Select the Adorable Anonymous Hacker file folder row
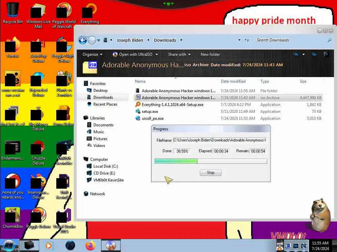Image resolution: width=337 pixels, height=252 pixels. pos(228,91)
